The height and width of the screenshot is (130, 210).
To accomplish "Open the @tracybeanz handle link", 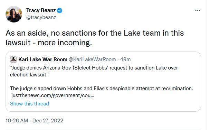I will point(41,17).
